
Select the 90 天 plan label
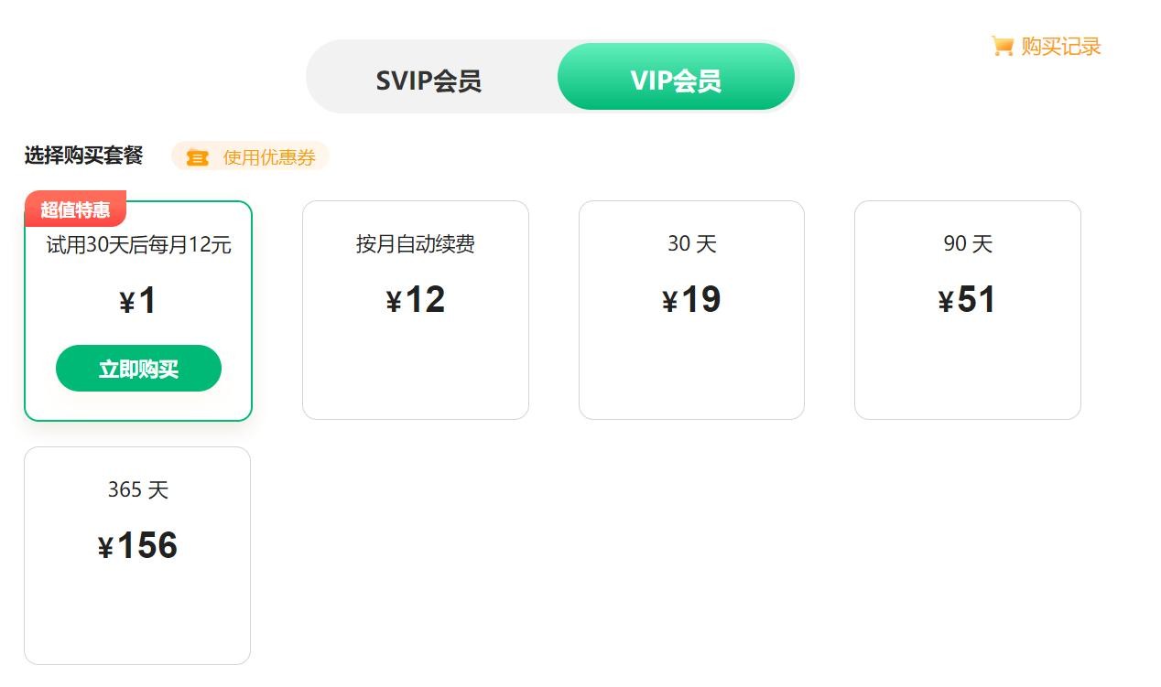(x=968, y=244)
